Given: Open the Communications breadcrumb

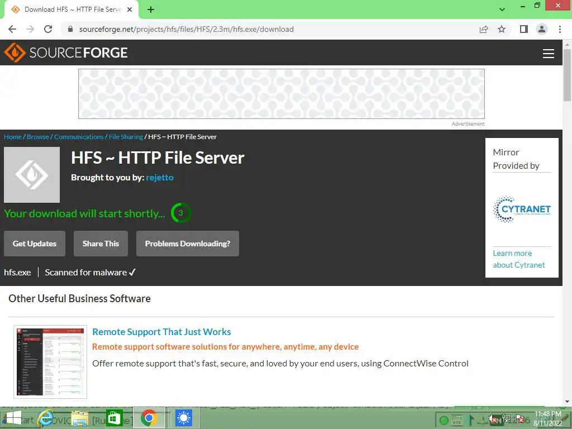Looking at the screenshot, I should (x=79, y=137).
